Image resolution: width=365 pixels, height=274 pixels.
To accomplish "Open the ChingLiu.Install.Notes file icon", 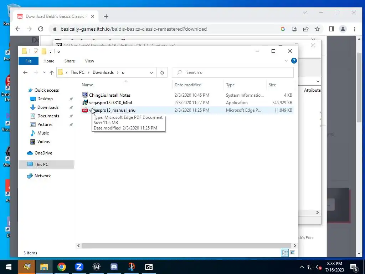I will coord(85,95).
